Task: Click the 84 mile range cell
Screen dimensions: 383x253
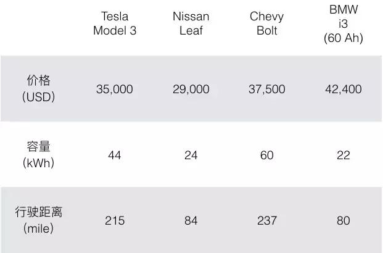Action: point(191,221)
